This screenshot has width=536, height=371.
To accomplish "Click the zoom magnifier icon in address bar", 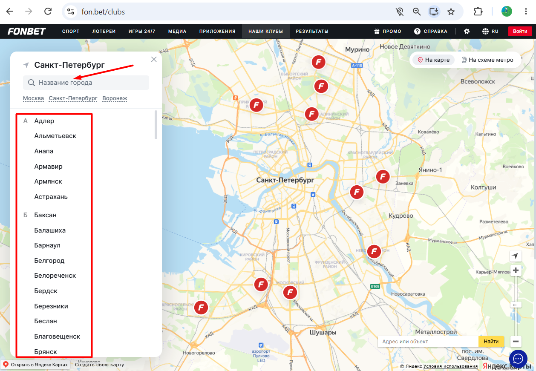I will click(417, 12).
